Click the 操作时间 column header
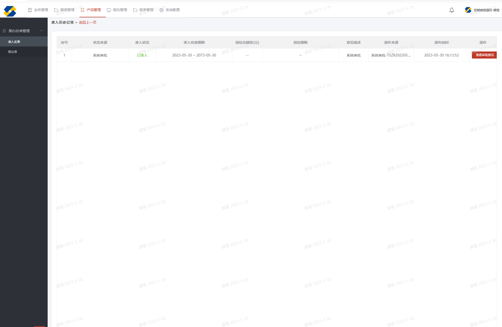Screen dimensions: 502x327 click(x=441, y=42)
